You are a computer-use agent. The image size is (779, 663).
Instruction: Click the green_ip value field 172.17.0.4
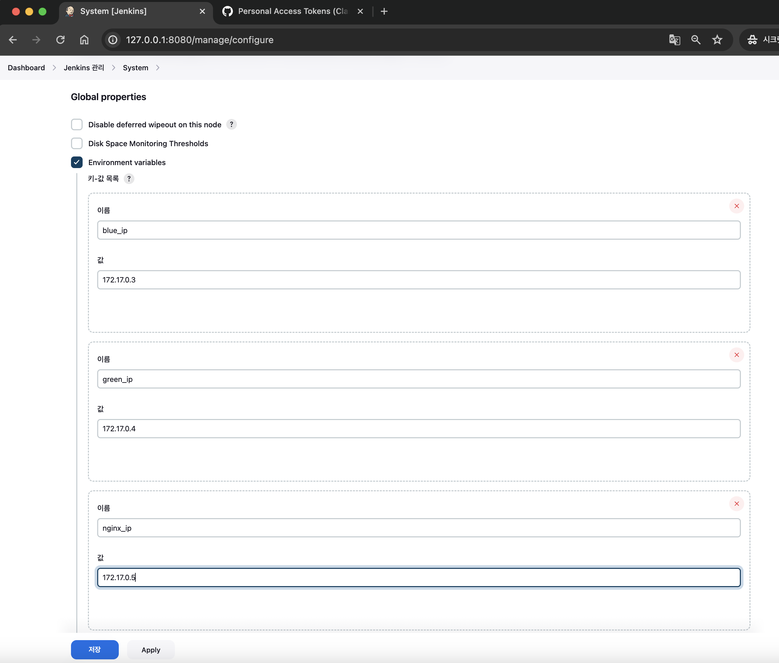[x=418, y=429]
